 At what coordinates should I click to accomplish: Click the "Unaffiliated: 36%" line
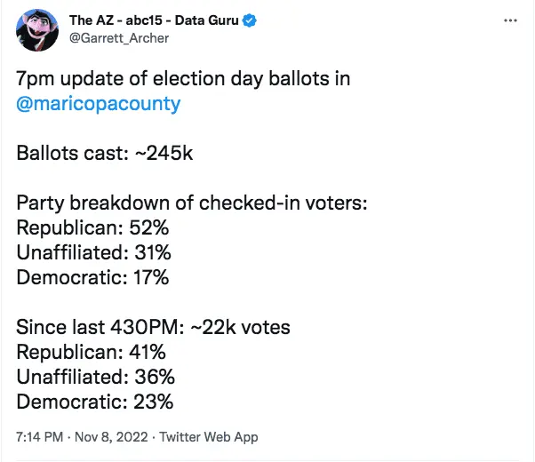click(x=95, y=377)
